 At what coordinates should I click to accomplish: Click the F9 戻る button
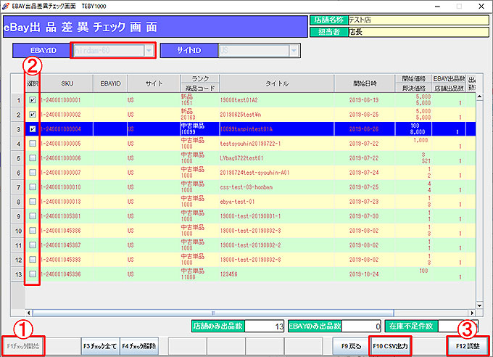(349, 346)
